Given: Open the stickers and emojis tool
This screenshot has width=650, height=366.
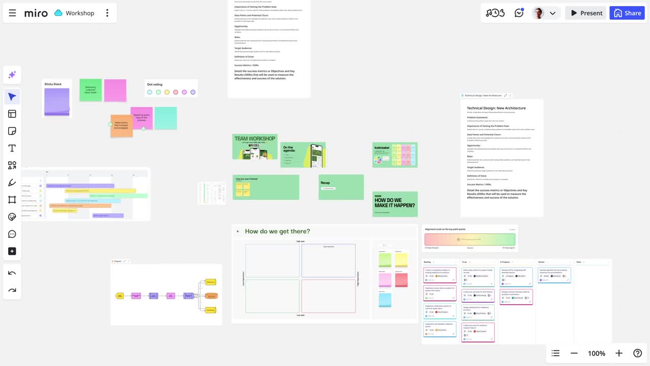Looking at the screenshot, I should coord(12,217).
